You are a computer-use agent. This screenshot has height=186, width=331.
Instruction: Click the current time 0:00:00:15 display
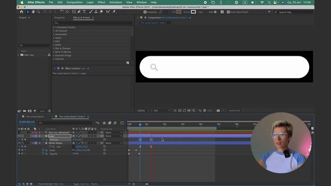(27, 122)
